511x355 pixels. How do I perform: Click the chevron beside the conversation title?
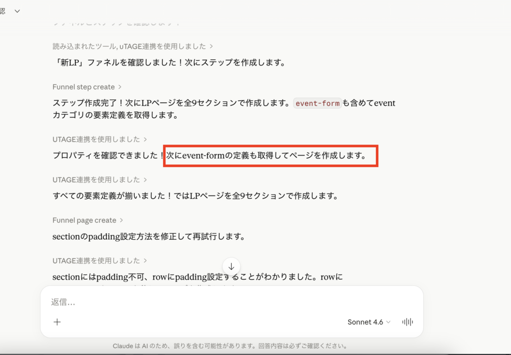click(x=17, y=10)
